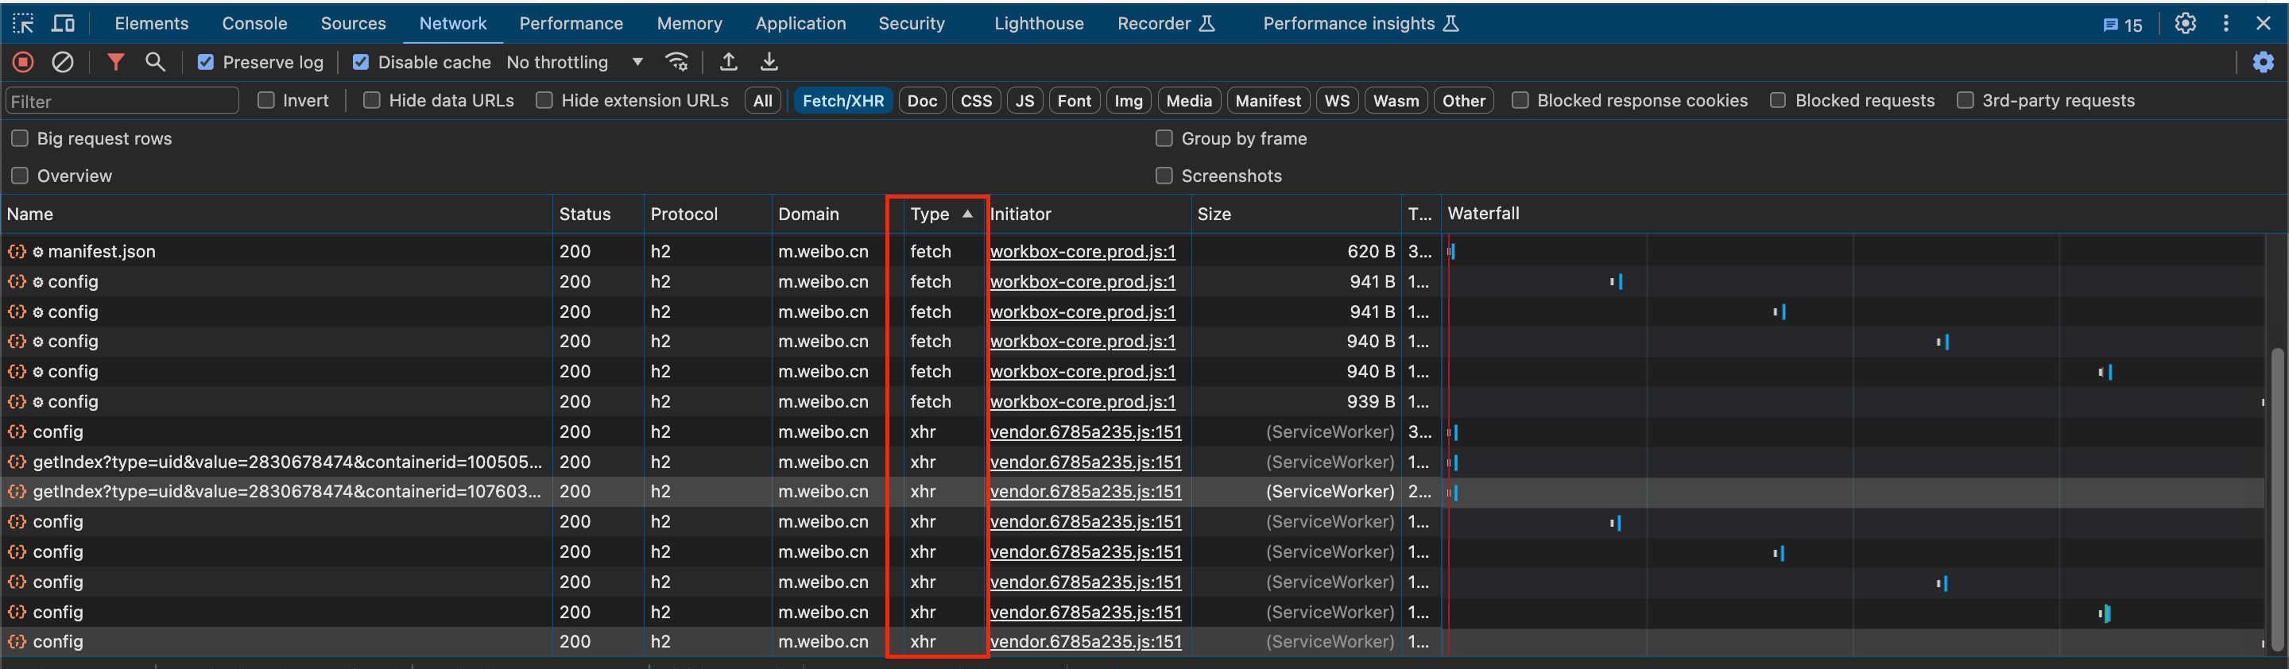This screenshot has width=2289, height=669.
Task: Switch to the Security tab
Action: (912, 24)
